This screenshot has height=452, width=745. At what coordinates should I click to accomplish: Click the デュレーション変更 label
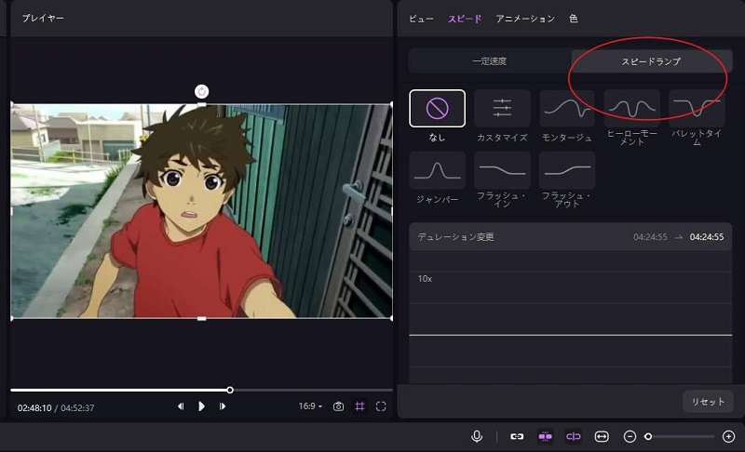click(x=455, y=236)
